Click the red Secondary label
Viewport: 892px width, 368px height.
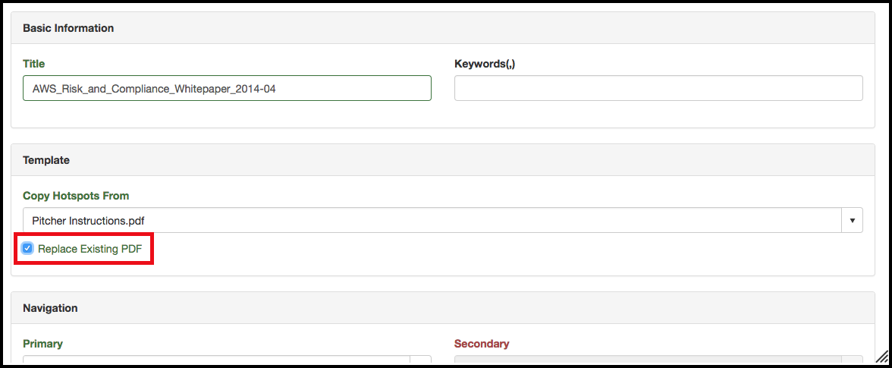pyautogui.click(x=482, y=344)
